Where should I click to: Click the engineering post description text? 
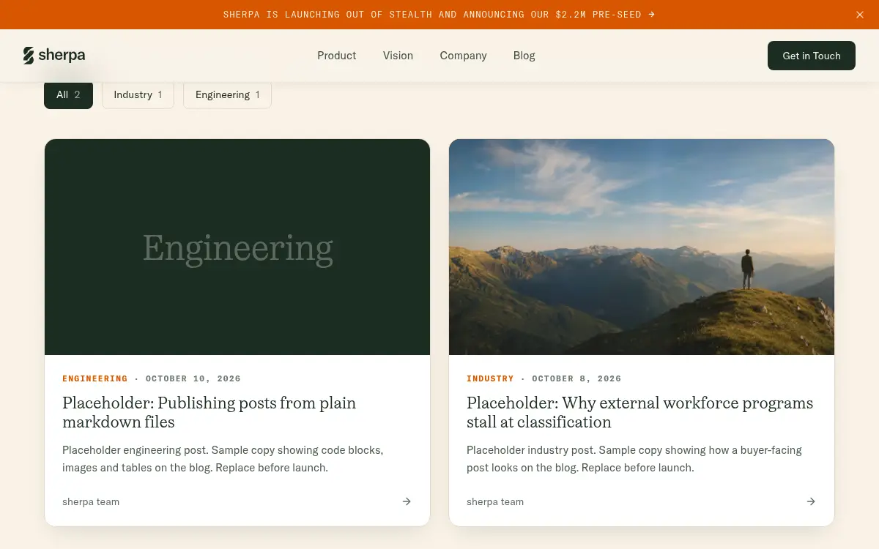[223, 459]
